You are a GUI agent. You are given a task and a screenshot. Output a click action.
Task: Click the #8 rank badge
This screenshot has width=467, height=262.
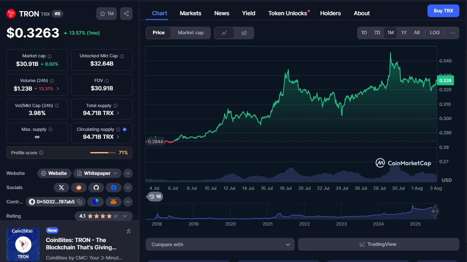tap(57, 14)
